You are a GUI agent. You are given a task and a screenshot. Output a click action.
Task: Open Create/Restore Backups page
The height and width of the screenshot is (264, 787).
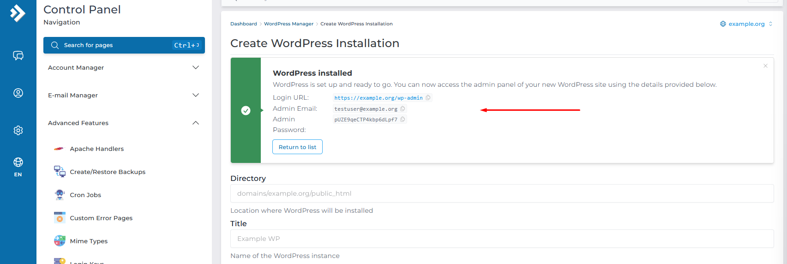(x=107, y=172)
